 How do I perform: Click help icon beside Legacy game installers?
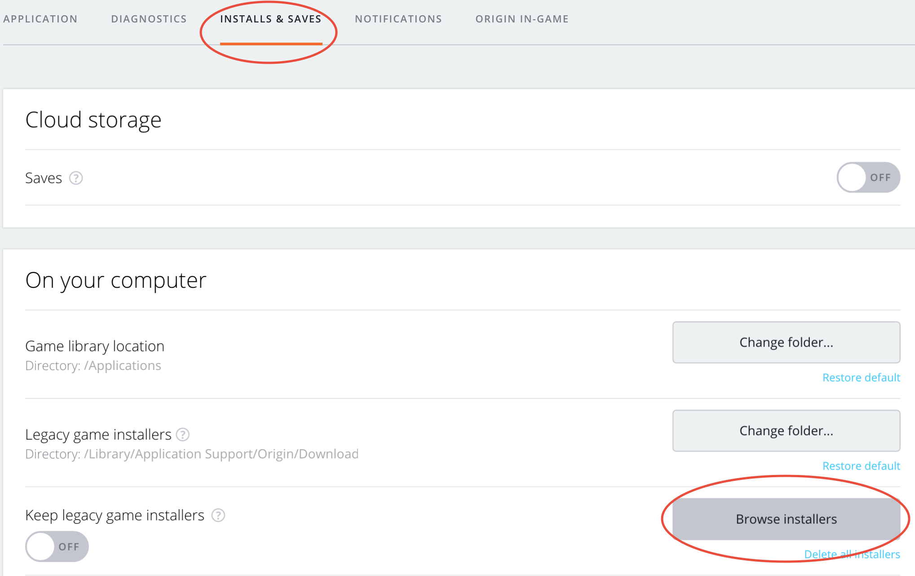point(183,435)
